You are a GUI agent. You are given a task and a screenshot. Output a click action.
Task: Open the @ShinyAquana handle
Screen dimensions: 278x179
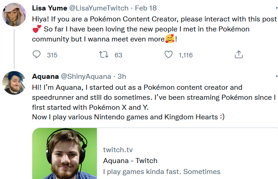[86, 77]
